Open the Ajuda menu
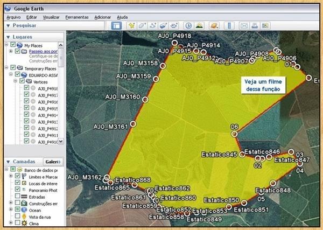Image resolution: width=323 pixels, height=230 pixels. tap(122, 17)
